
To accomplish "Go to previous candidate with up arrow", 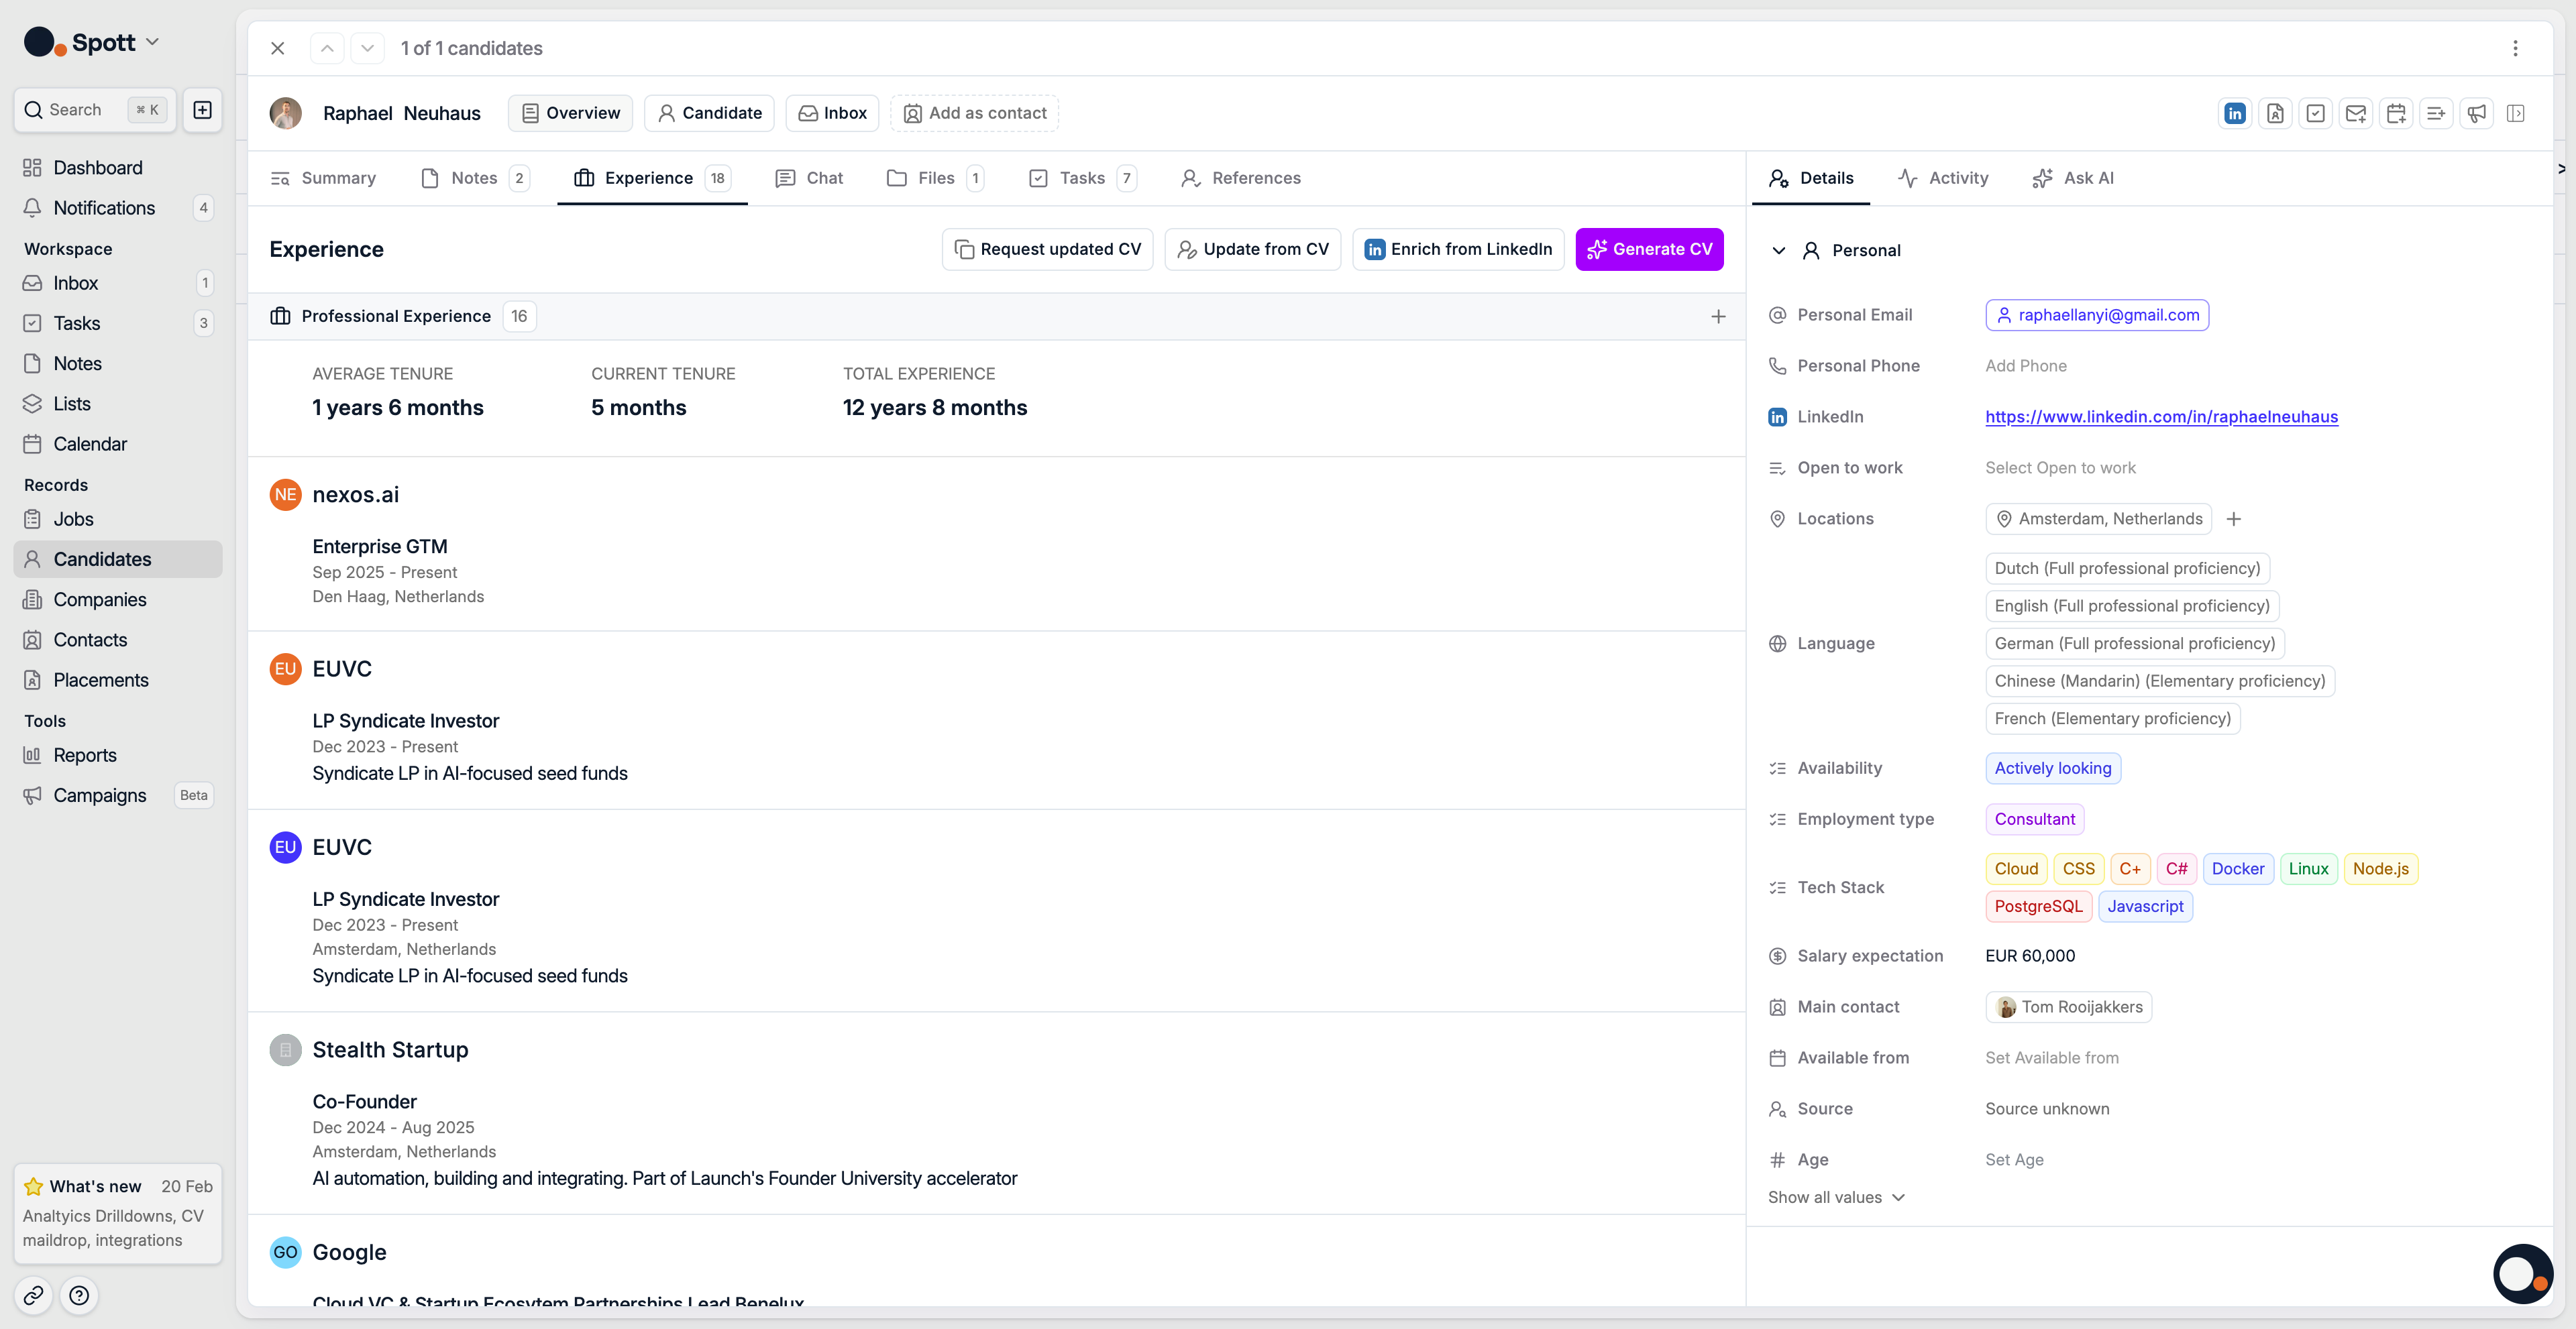I will [x=327, y=48].
